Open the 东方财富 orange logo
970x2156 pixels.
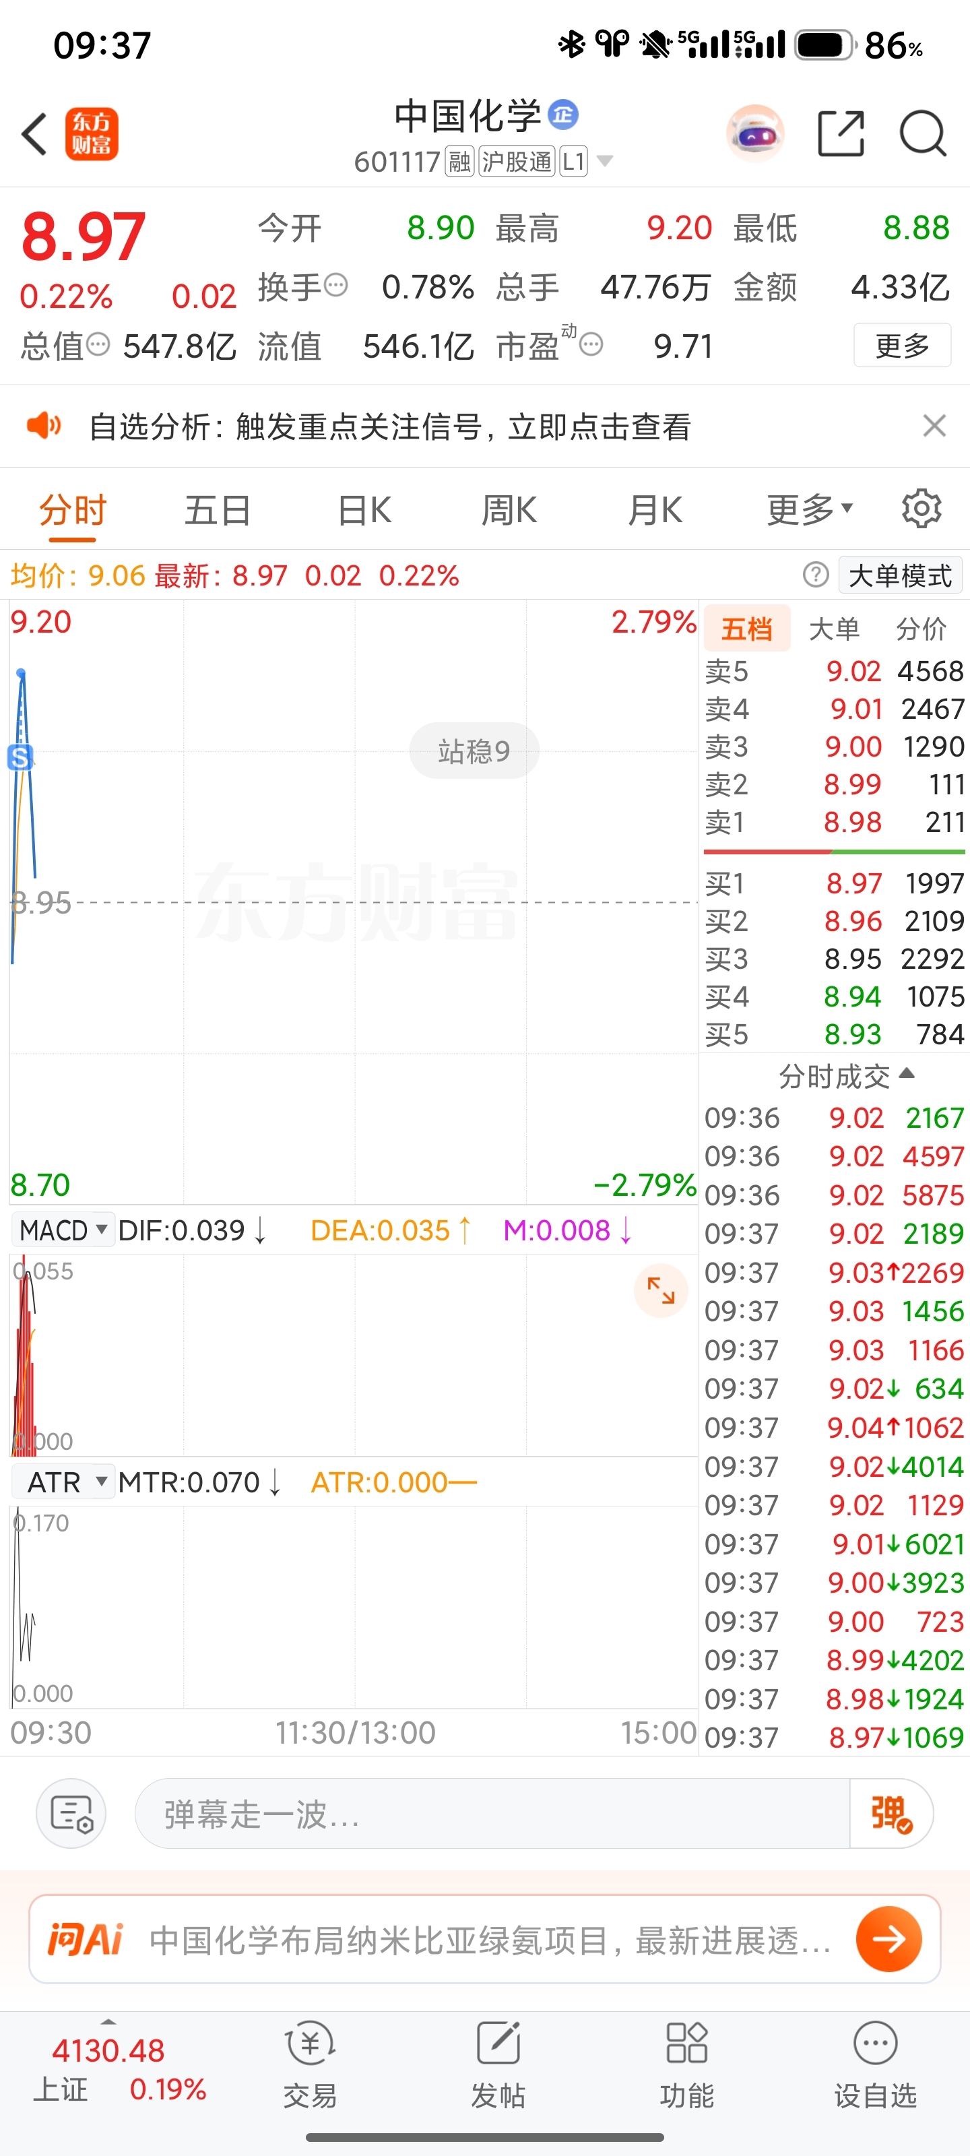point(92,134)
